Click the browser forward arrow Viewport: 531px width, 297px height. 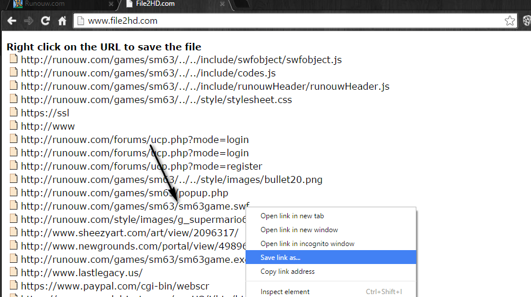tap(29, 21)
